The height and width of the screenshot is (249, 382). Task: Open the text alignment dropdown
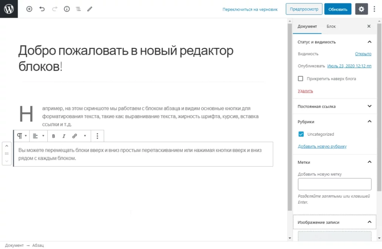38,136
